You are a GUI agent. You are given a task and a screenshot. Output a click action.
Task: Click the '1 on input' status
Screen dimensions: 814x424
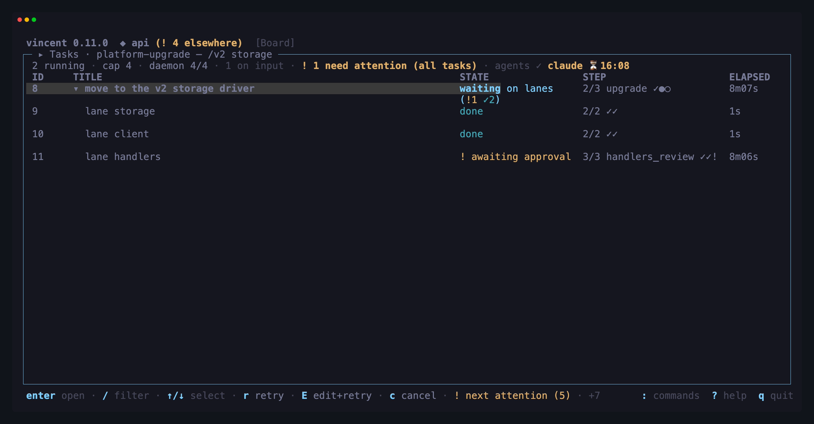(x=254, y=66)
